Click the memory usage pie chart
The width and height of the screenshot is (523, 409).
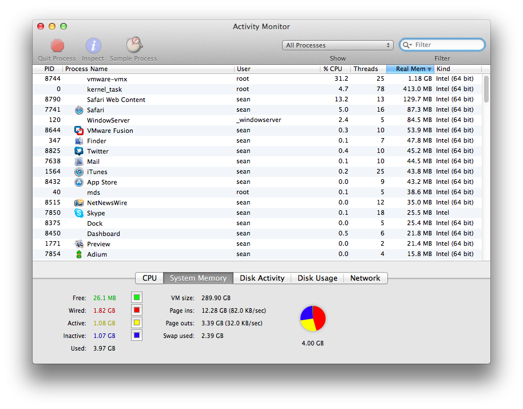tap(313, 318)
